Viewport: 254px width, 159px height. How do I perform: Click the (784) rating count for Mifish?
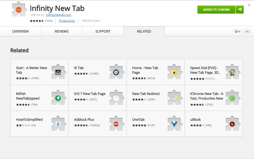pyautogui.click(x=34, y=104)
